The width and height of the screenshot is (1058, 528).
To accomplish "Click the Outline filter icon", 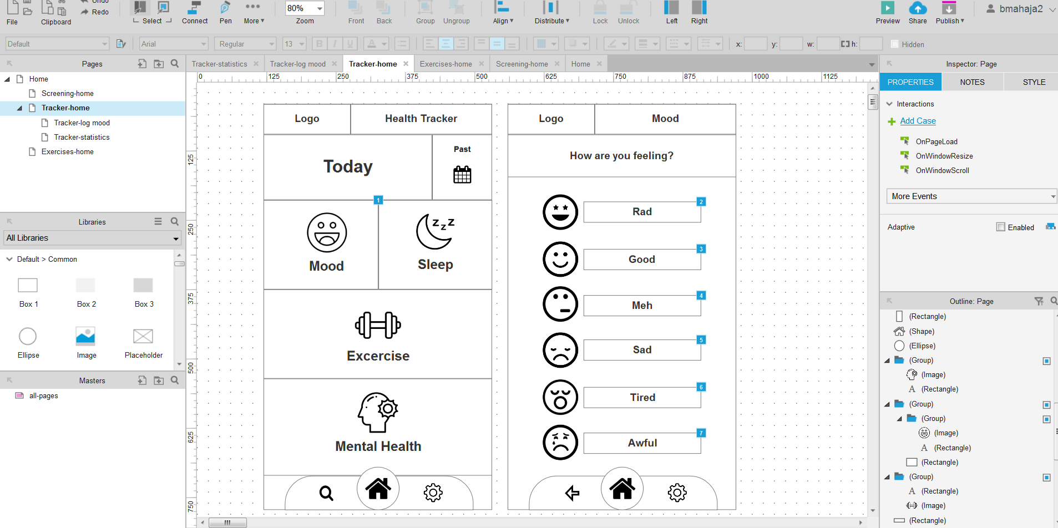I will pos(1039,301).
